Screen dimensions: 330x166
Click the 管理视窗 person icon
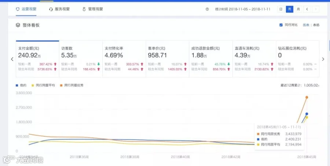tap(84, 9)
